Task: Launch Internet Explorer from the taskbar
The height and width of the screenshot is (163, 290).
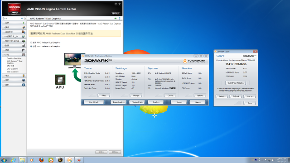Action: [13, 160]
